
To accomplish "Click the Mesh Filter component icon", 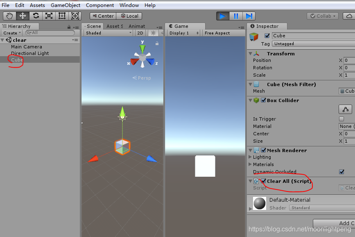I will coord(256,84).
